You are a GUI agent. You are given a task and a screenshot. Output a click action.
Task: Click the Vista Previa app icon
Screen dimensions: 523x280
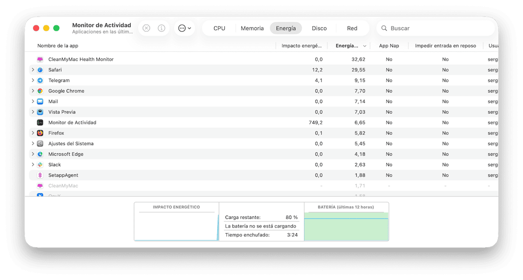click(x=40, y=112)
